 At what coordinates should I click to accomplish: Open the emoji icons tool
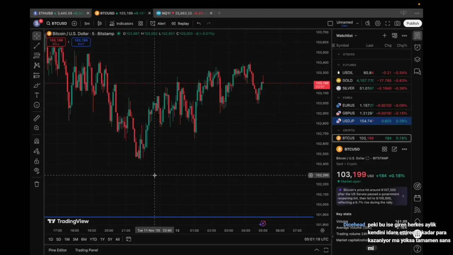(x=37, y=105)
